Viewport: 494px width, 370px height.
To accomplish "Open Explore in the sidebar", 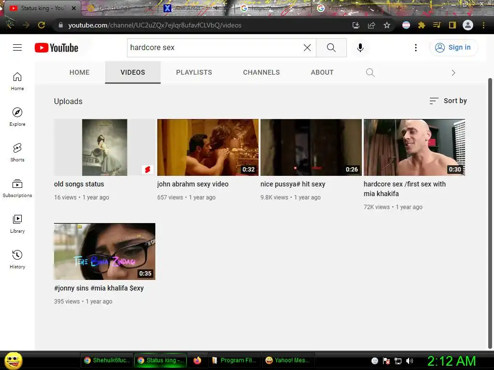I will click(17, 117).
